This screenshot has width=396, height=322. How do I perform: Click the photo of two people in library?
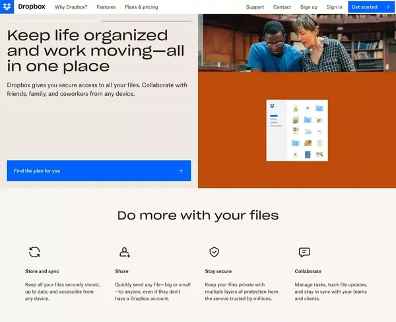tap(297, 43)
